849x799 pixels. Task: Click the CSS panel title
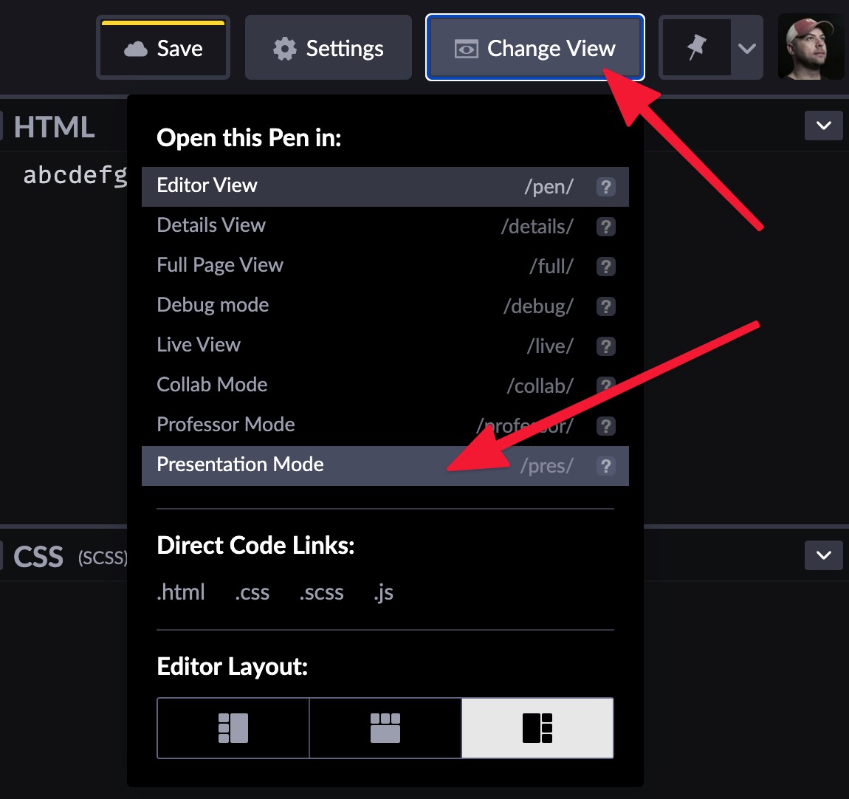(x=38, y=557)
